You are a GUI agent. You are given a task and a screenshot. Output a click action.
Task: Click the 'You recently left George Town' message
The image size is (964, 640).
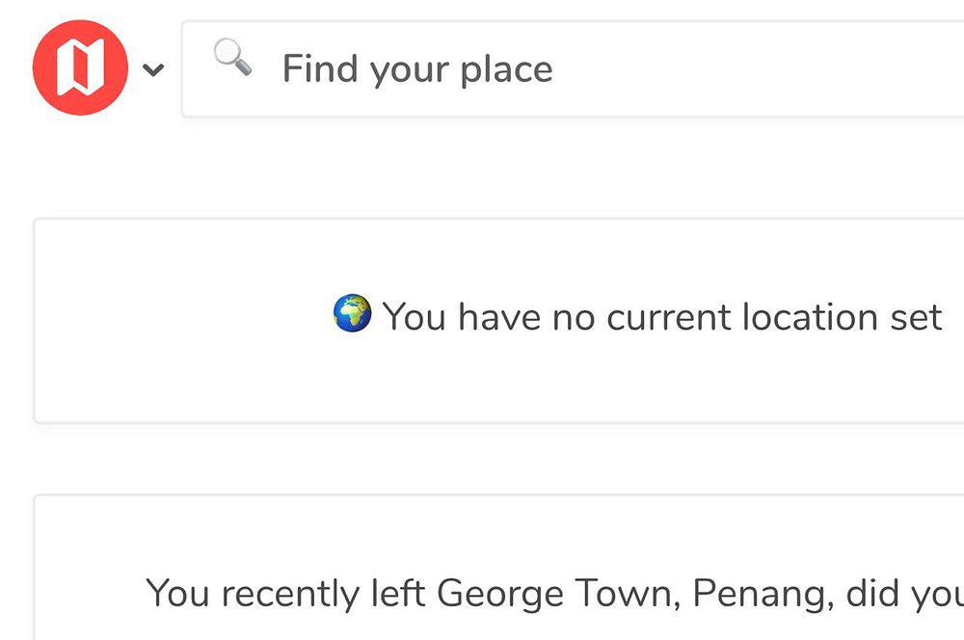pyautogui.click(x=554, y=594)
